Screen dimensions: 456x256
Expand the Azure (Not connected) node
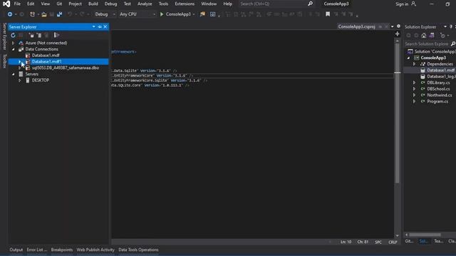pyautogui.click(x=13, y=43)
